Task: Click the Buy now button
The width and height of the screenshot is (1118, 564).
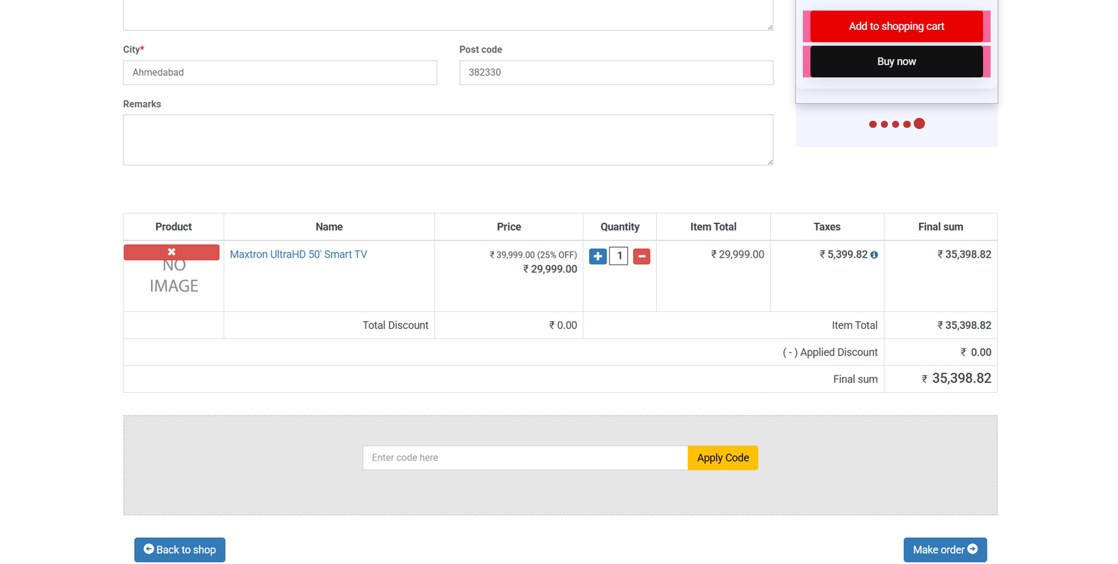Action: tap(896, 61)
